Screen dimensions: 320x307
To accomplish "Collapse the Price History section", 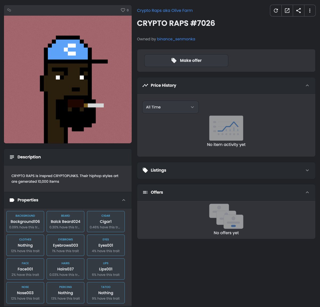I will [307, 85].
